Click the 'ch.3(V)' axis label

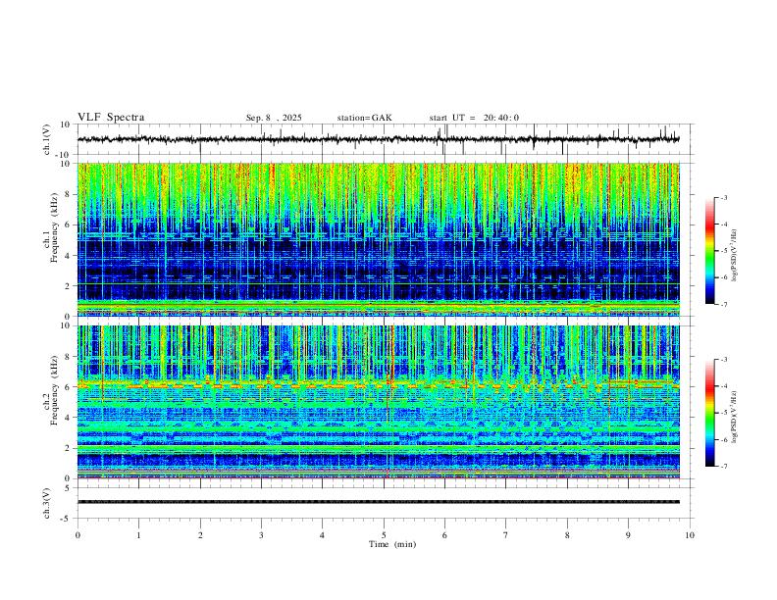(47, 503)
